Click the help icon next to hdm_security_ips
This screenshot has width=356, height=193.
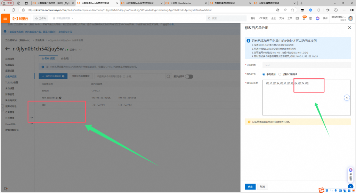tap(60, 98)
